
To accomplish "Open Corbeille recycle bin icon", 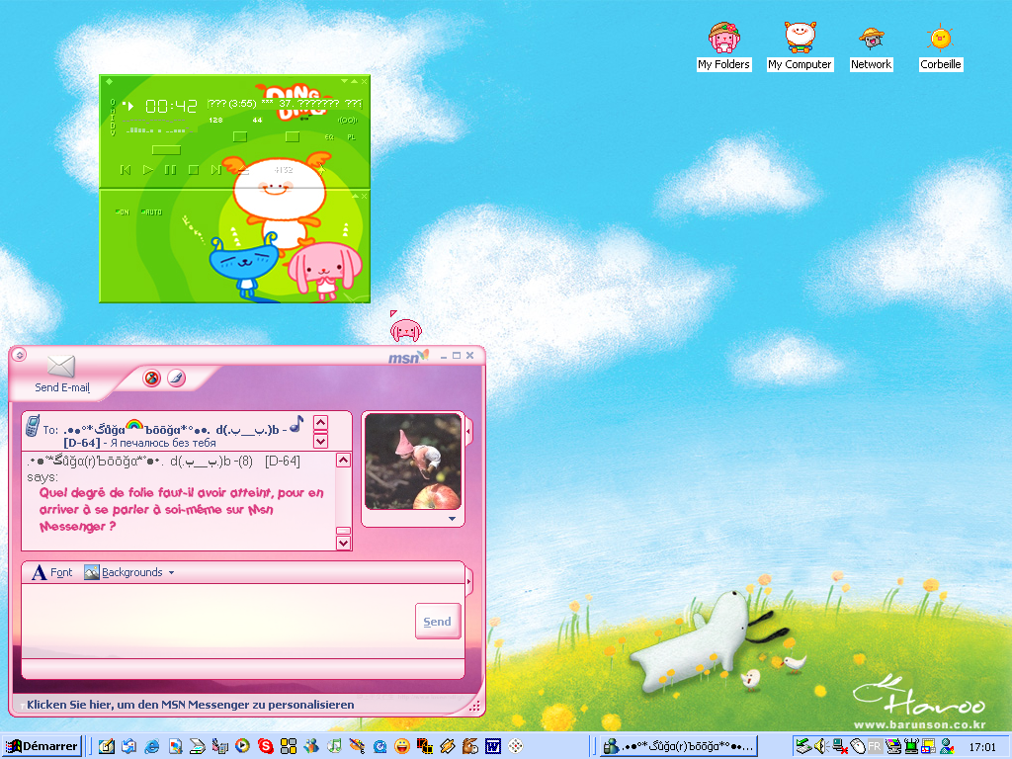I will click(941, 45).
